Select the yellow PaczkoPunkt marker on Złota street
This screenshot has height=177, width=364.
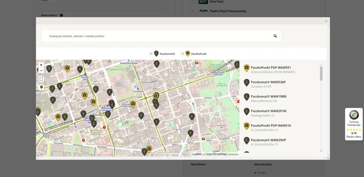[84, 95]
